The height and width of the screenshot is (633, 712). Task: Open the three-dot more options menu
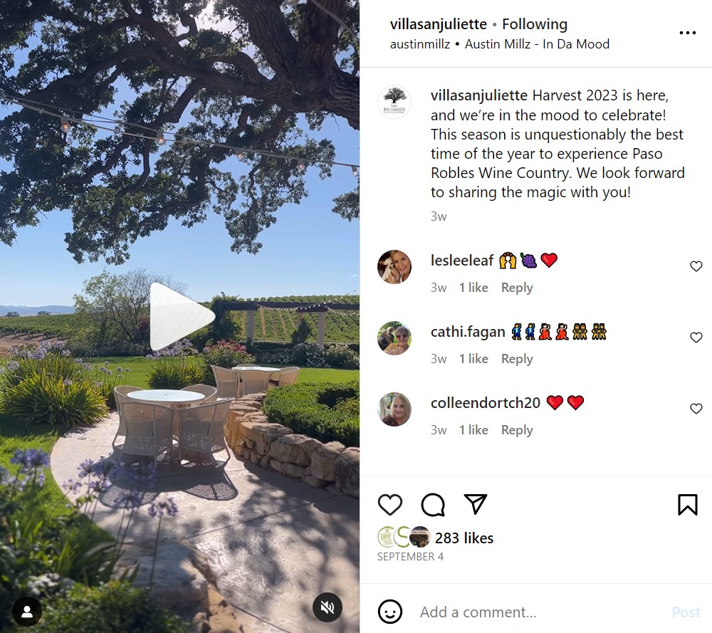click(688, 33)
